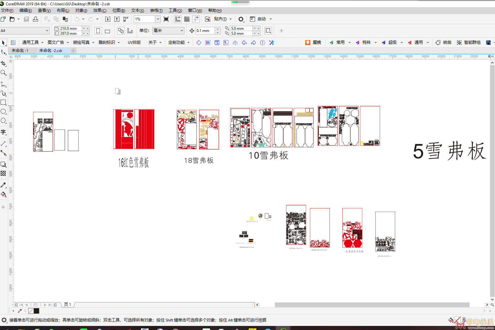Screen dimensions: 495x330
Task: Select the Parallel Dimension tool
Action: [3, 144]
